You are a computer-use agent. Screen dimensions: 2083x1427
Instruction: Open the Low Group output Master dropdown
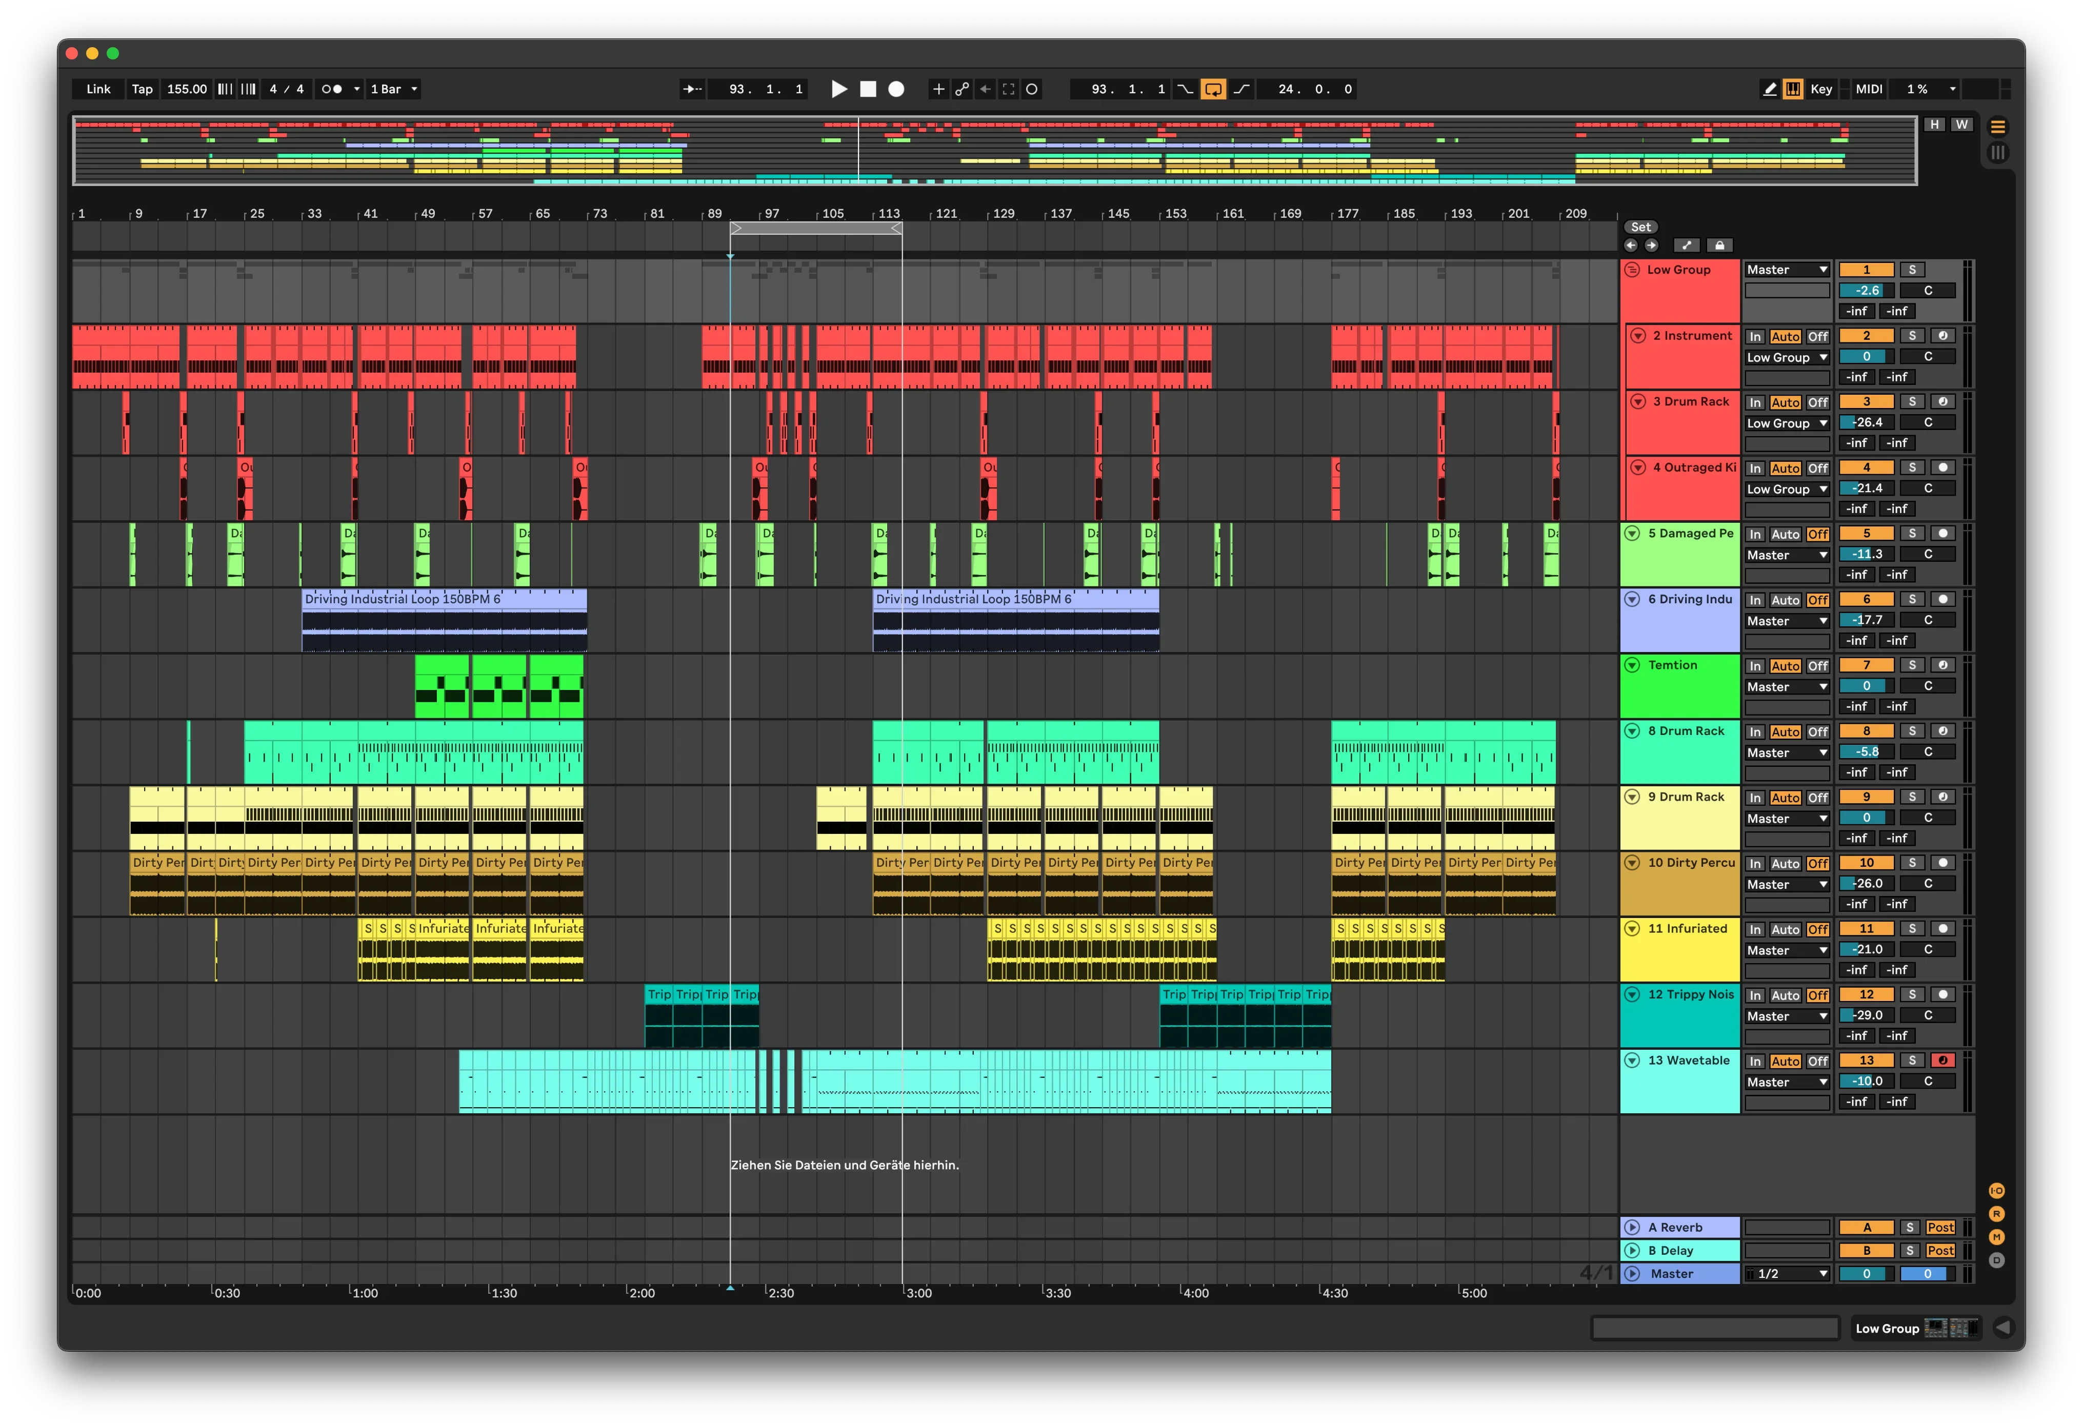click(x=1786, y=270)
